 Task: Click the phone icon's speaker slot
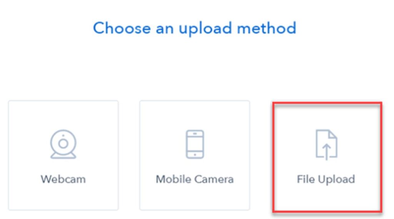coord(195,134)
